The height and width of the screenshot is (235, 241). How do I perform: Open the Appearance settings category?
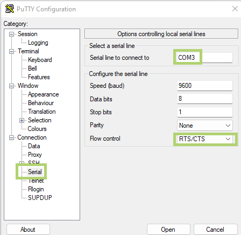point(44,94)
